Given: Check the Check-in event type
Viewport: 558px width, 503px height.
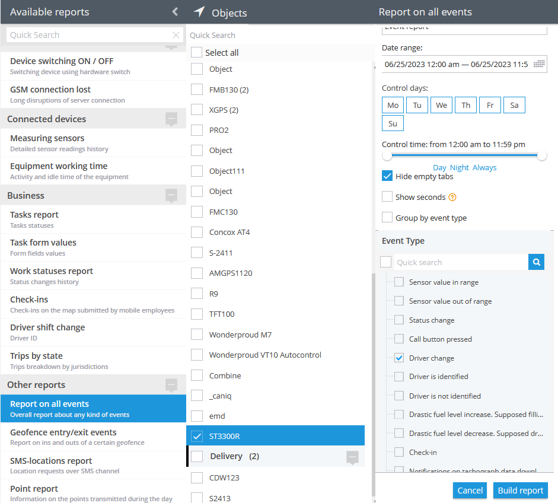Looking at the screenshot, I should (x=399, y=452).
